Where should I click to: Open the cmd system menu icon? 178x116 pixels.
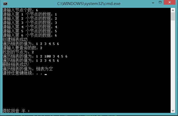point(5,4)
